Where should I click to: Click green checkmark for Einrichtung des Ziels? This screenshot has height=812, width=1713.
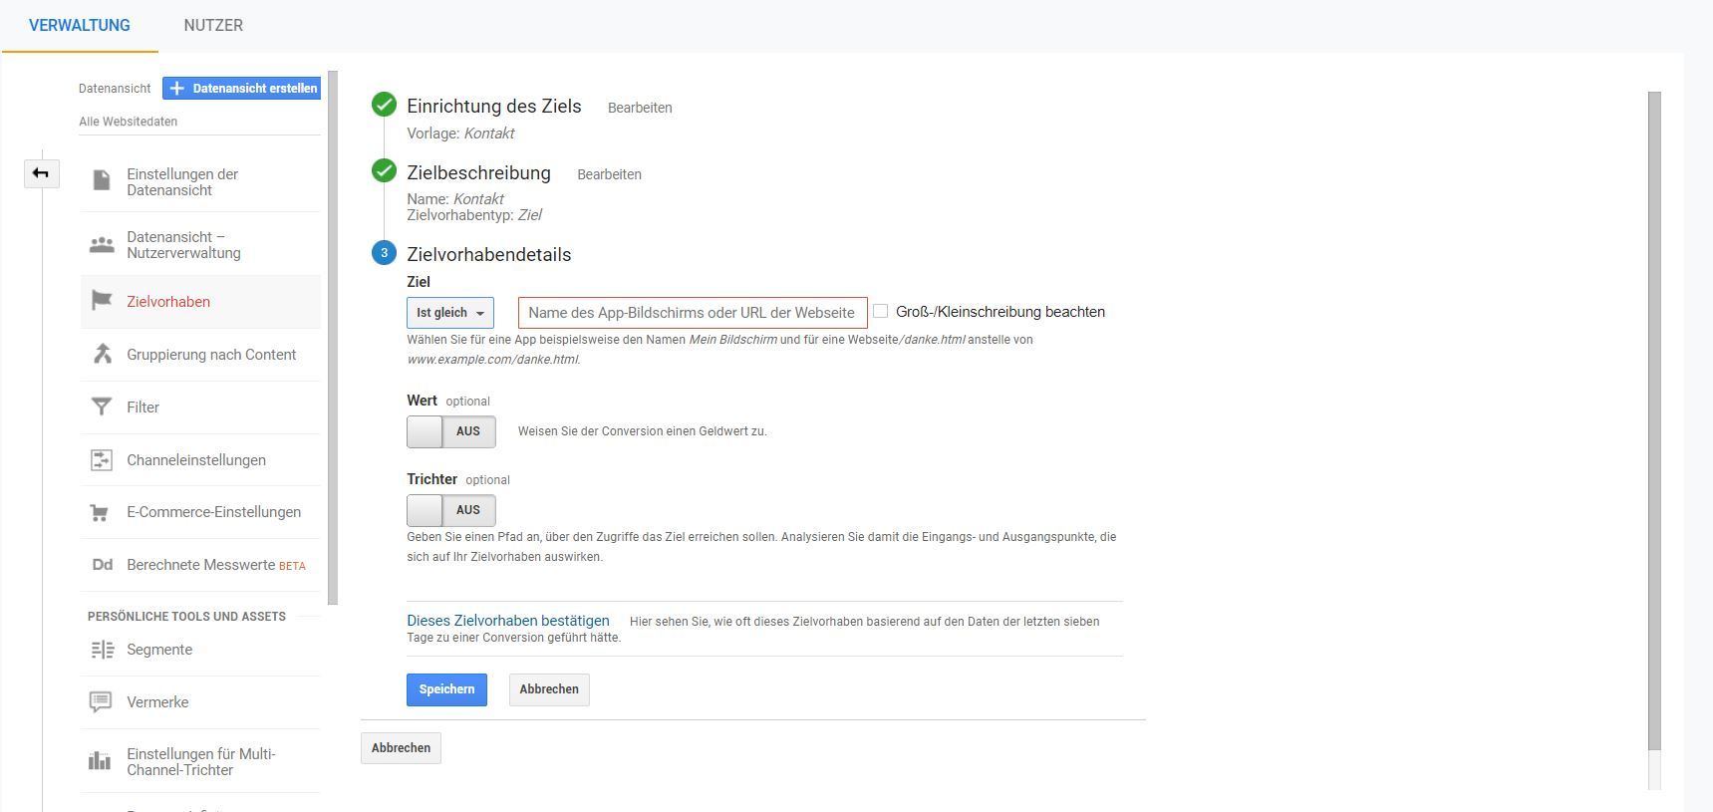tap(384, 105)
